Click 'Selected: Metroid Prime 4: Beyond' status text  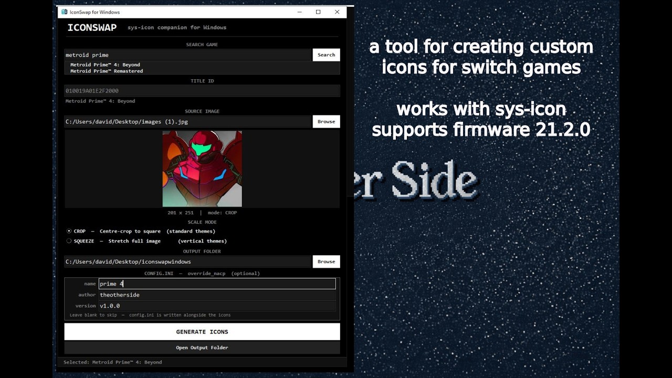tap(113, 362)
